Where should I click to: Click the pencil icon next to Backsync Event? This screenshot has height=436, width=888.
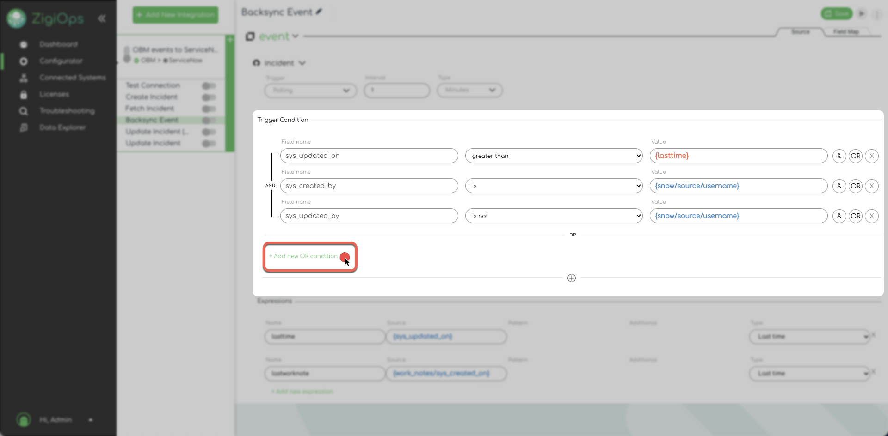(319, 12)
